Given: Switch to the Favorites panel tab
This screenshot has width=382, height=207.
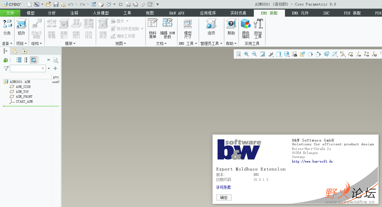Looking at the screenshot, I should [24, 51].
